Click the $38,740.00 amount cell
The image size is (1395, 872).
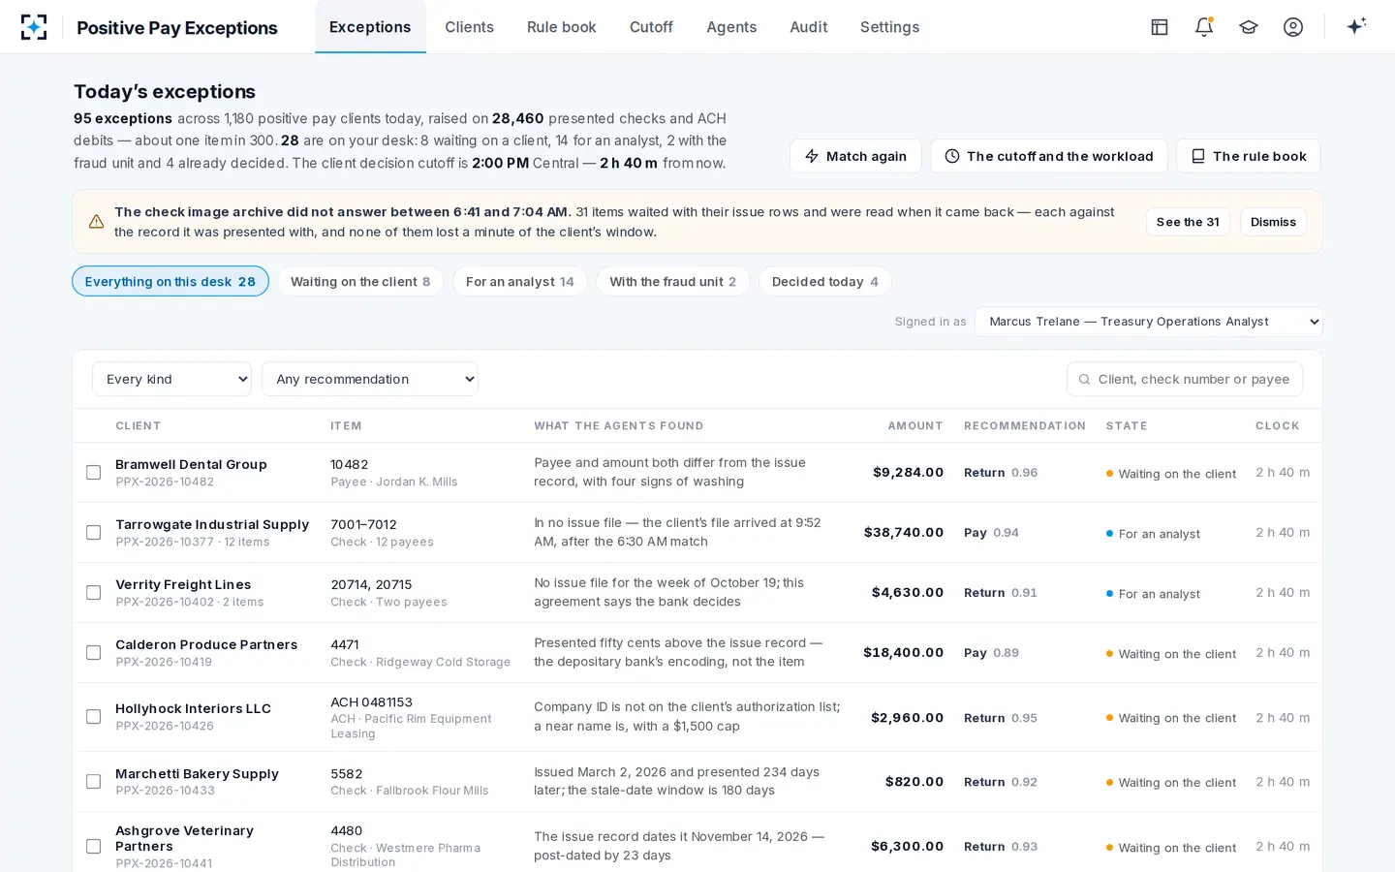(x=904, y=532)
